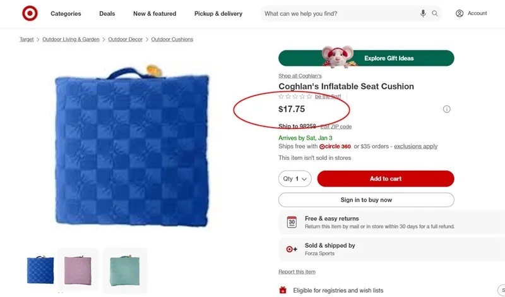The image size is (505, 297).
Task: Open the Account profile icon
Action: click(460, 13)
